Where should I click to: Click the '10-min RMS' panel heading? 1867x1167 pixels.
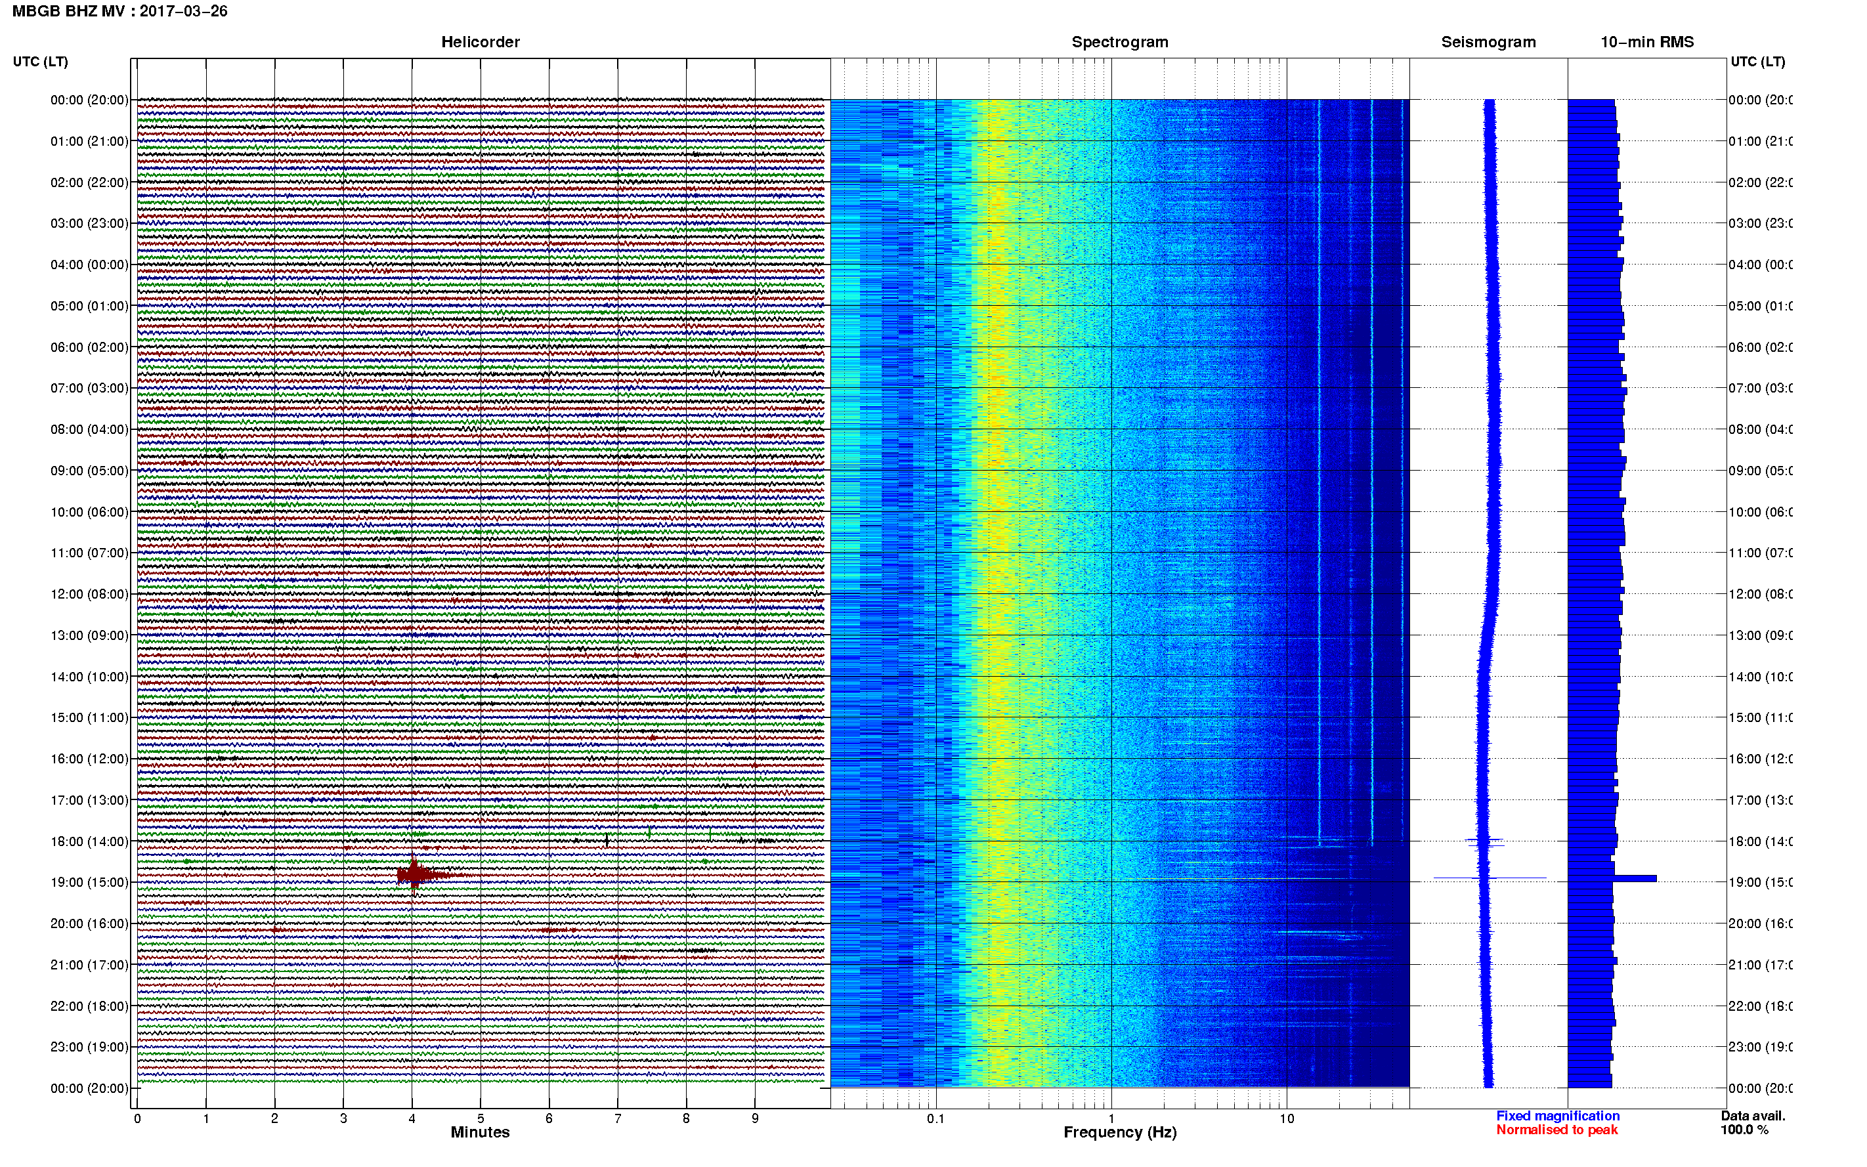click(1647, 42)
